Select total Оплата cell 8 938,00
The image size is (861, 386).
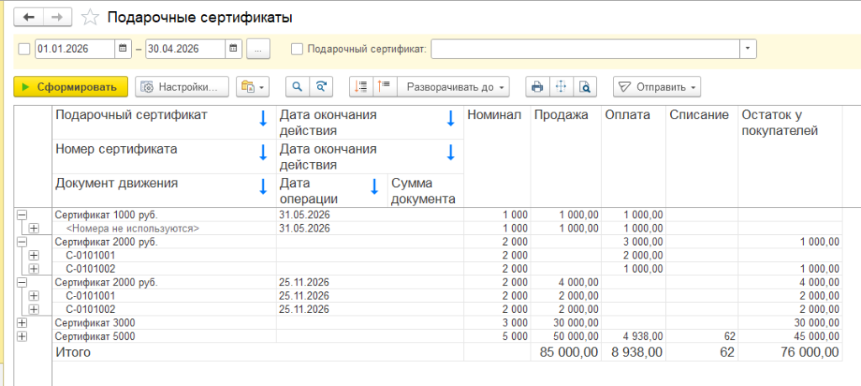tap(634, 352)
